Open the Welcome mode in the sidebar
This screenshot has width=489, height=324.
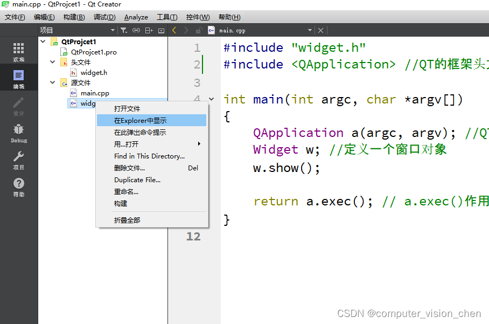18,52
